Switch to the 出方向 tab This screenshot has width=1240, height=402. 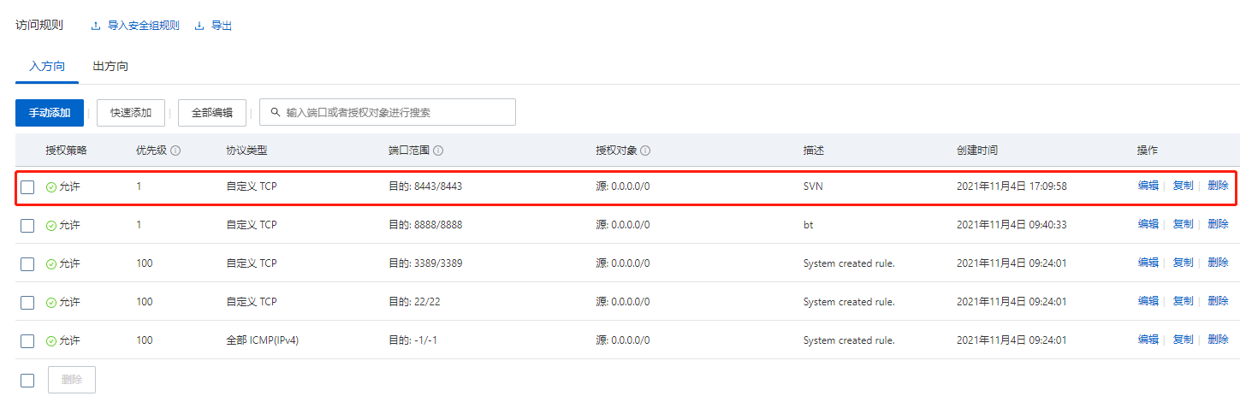click(x=110, y=66)
